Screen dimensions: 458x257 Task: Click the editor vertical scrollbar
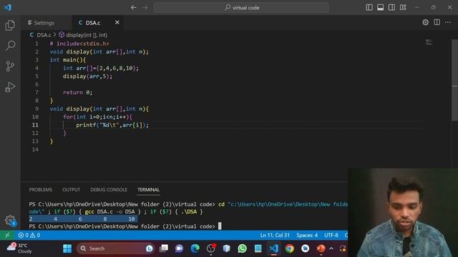click(455, 80)
